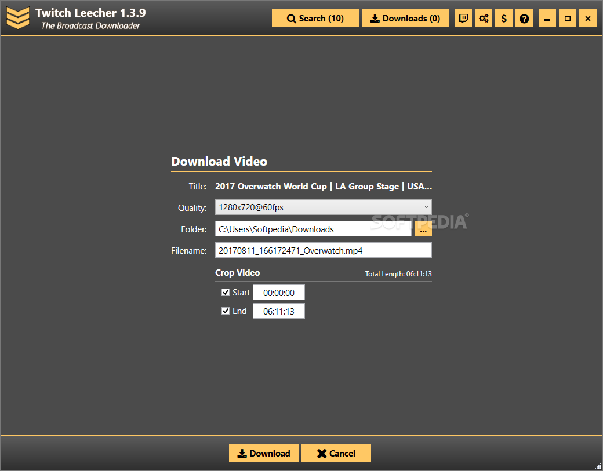Close the Twitch Leecher window
603x471 pixels.
[588, 18]
